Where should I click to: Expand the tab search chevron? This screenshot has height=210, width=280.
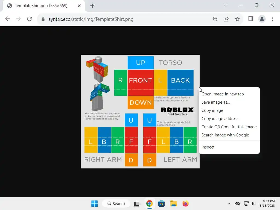tap(225, 5)
